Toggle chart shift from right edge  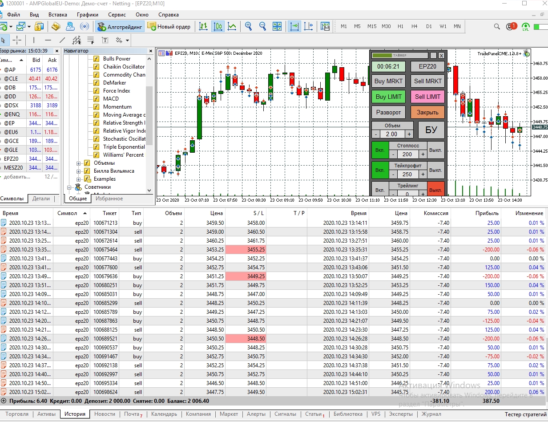[x=308, y=27]
